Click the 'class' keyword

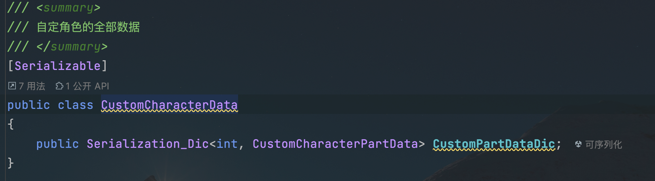coord(75,105)
